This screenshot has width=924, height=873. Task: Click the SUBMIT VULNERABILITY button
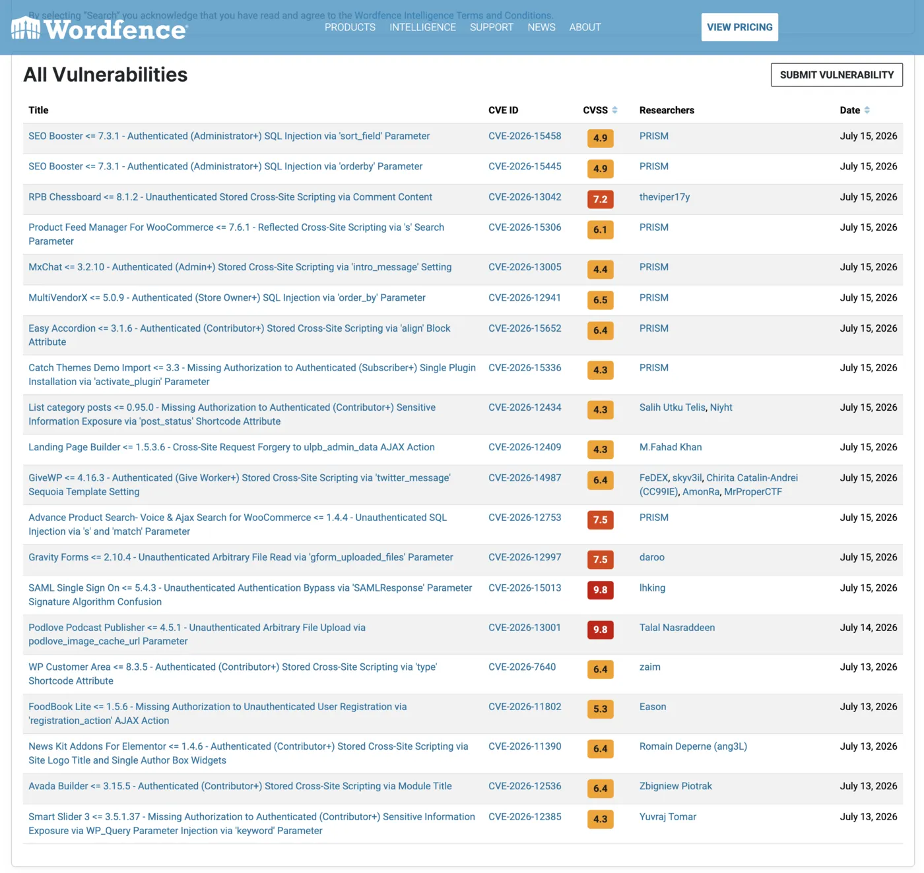pos(836,75)
